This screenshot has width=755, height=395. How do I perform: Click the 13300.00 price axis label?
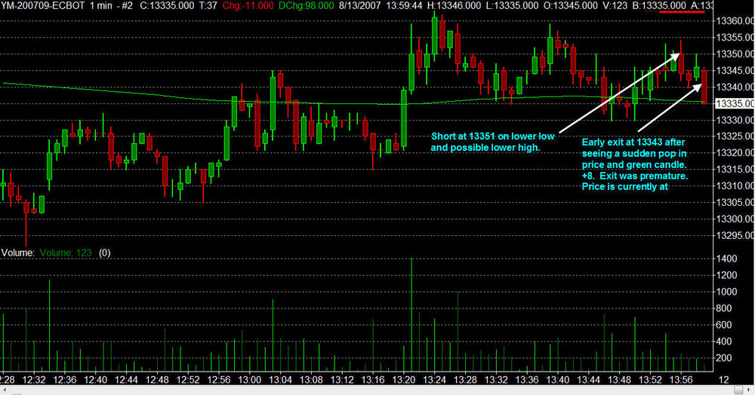pyautogui.click(x=735, y=219)
